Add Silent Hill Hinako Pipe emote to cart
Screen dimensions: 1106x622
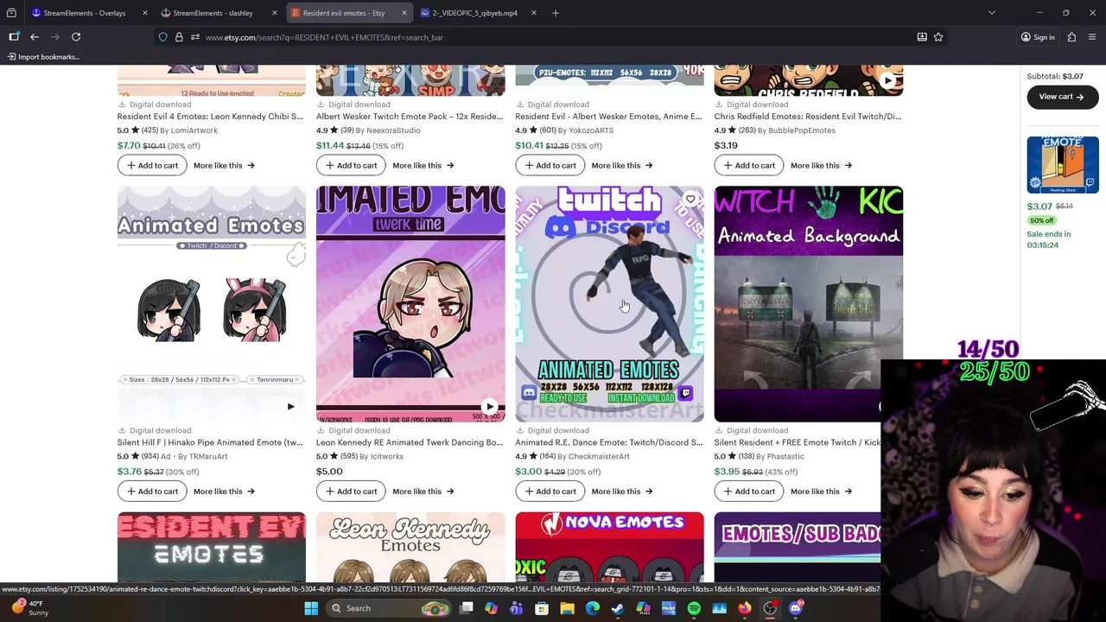(x=152, y=492)
